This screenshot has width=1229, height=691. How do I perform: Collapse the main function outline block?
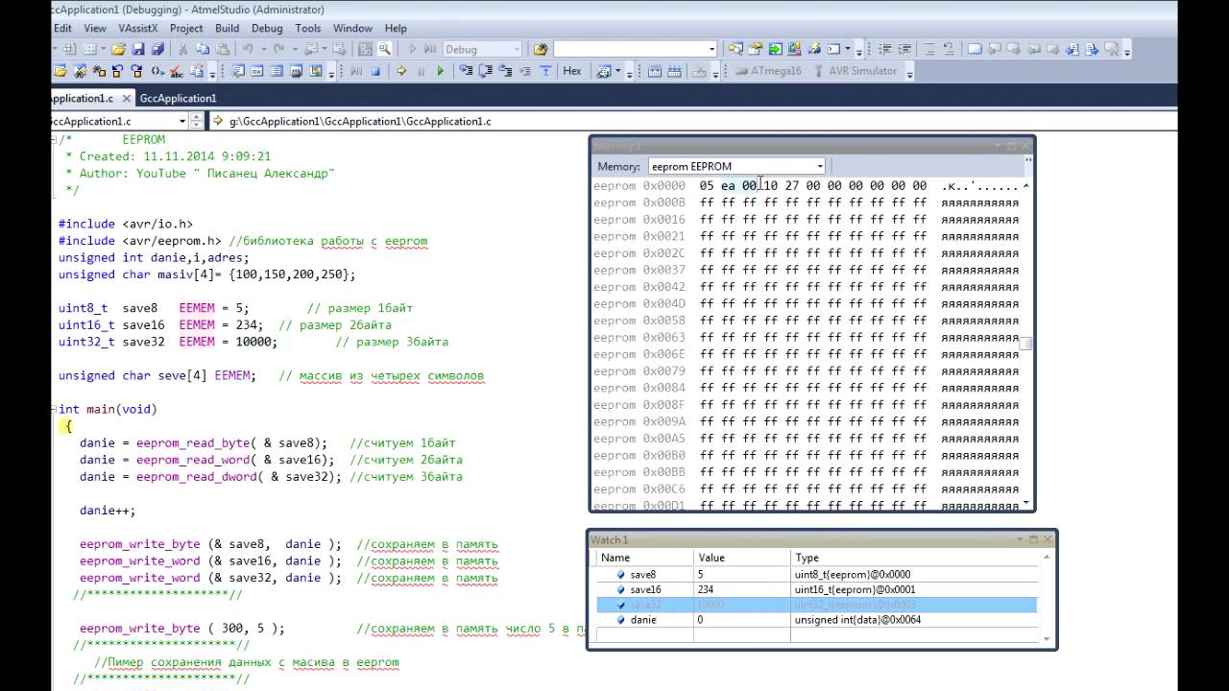click(55, 410)
